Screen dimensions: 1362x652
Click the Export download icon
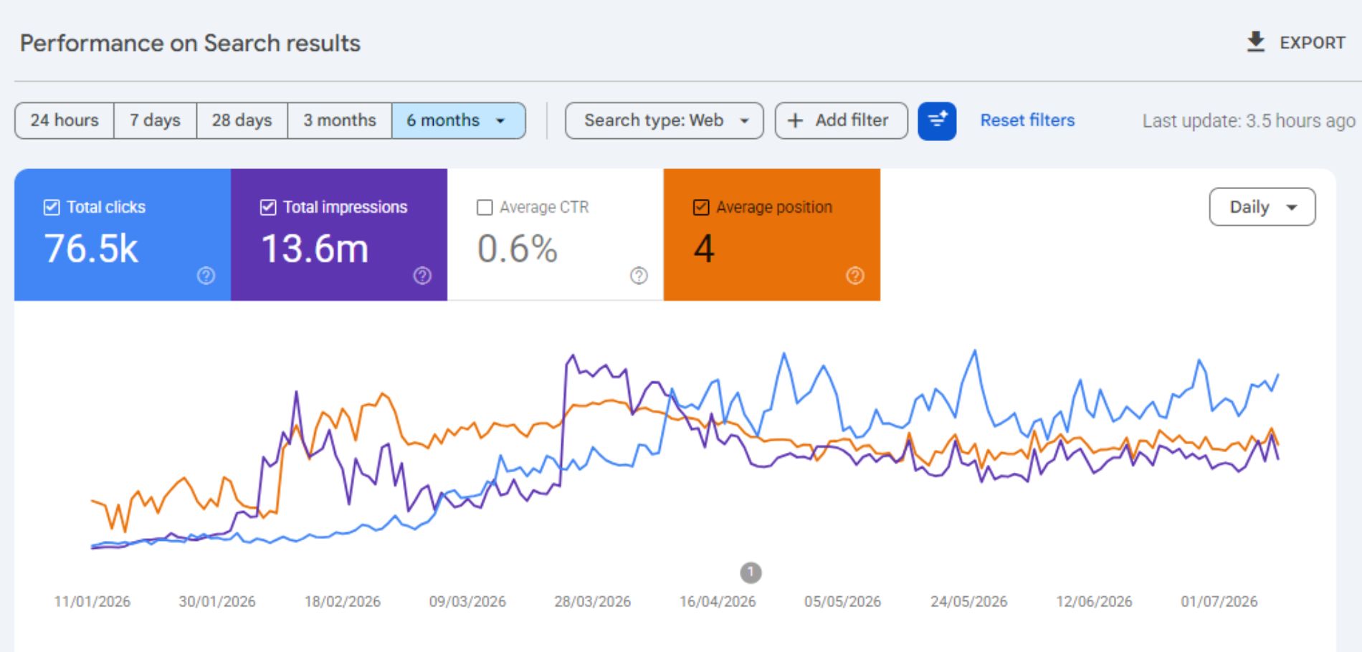pos(1255,42)
